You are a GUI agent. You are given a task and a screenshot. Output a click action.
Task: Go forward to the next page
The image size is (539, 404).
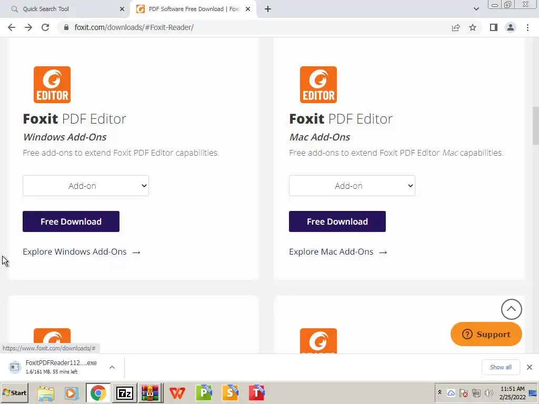[28, 27]
